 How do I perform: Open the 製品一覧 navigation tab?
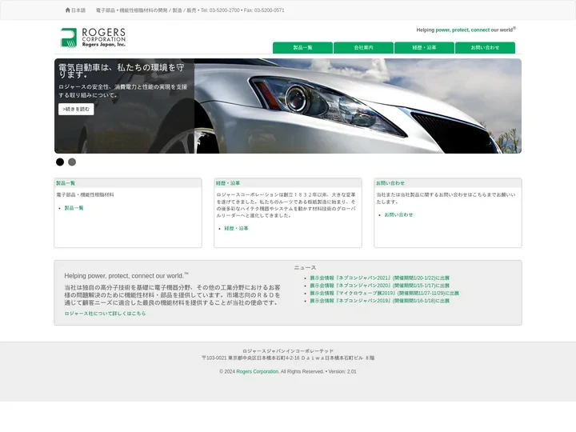click(302, 48)
